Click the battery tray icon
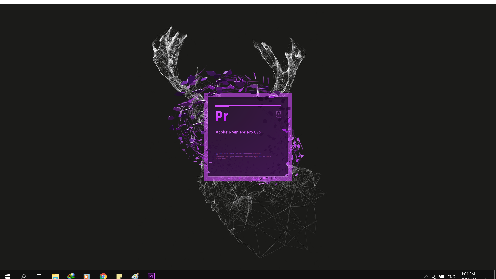Viewport: 496px width, 279px height. tap(442, 277)
